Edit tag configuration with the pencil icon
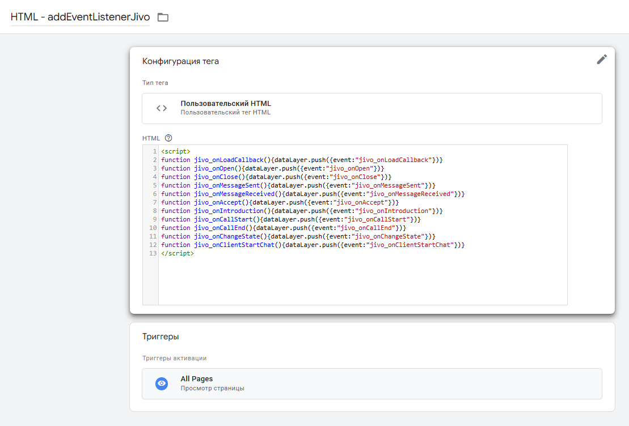629x426 pixels. [x=601, y=59]
